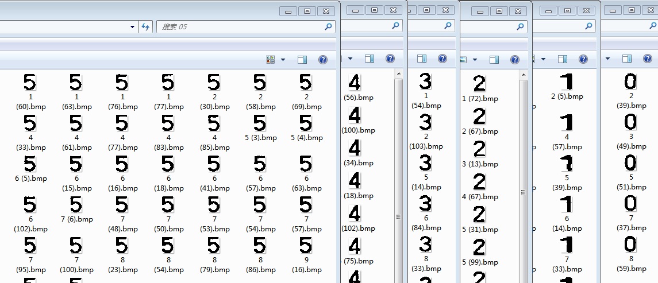Select the 2 (30).bmp image thumbnail
Screen dimensions: 658x283
(214, 82)
